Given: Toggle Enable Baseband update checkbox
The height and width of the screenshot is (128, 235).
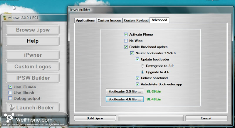Looking at the screenshot, I should (126, 47).
